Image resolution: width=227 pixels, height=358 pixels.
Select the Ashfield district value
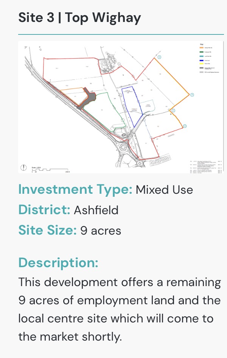point(96,210)
